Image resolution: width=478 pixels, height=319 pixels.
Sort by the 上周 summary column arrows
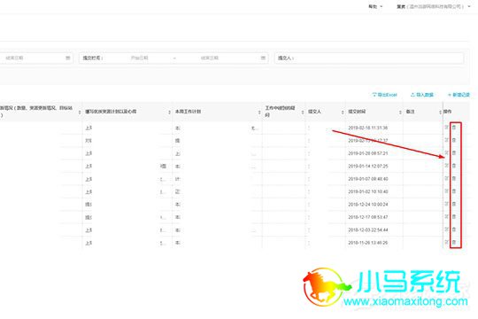169,113
